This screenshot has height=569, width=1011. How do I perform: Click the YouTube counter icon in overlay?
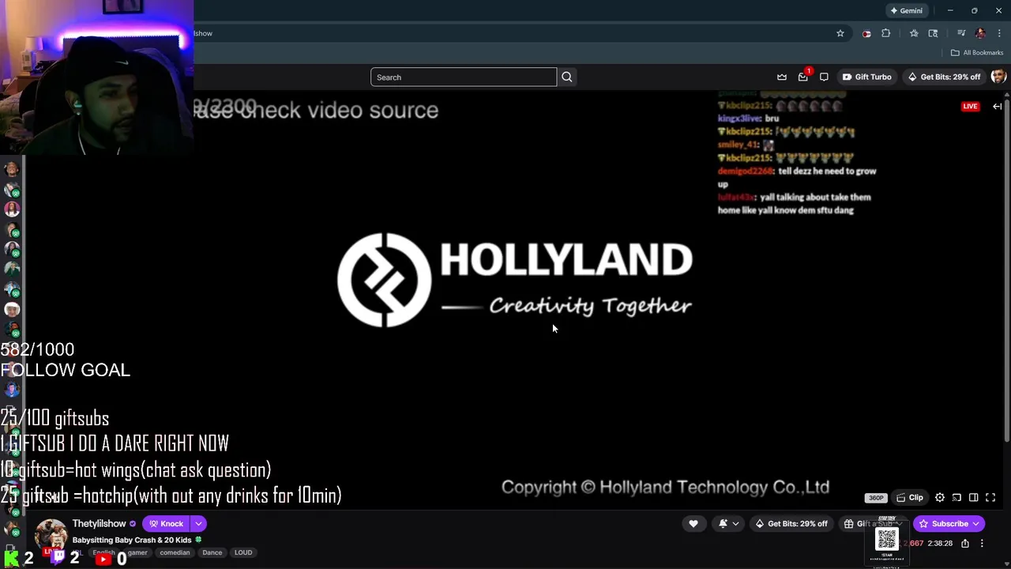click(x=103, y=560)
